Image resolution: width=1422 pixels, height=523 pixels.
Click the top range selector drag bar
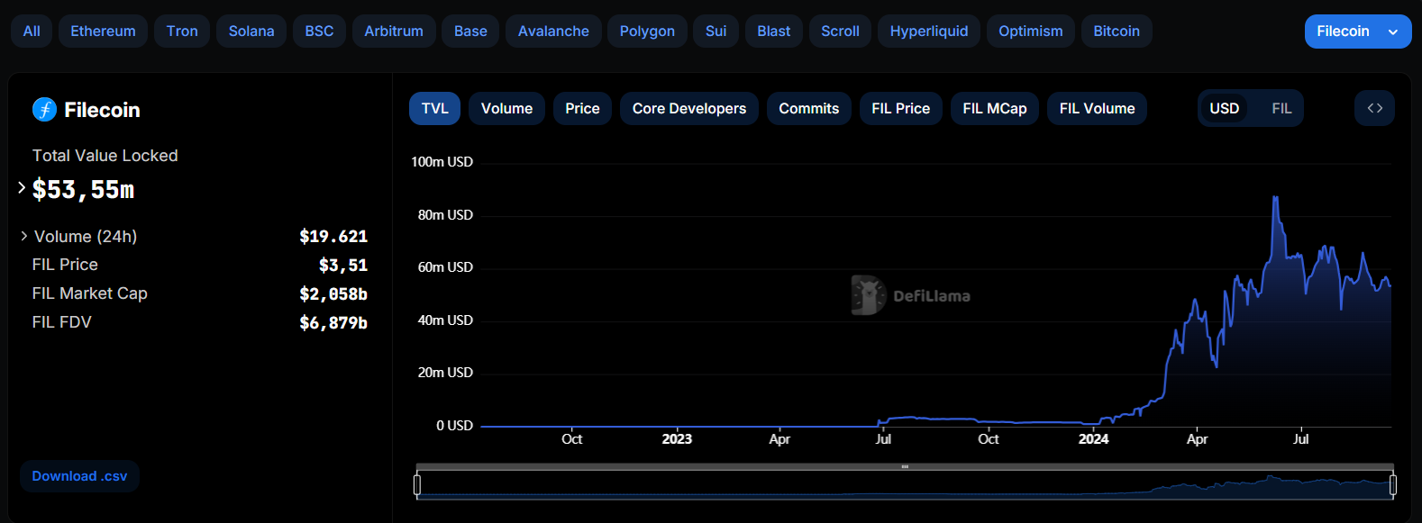coord(905,466)
